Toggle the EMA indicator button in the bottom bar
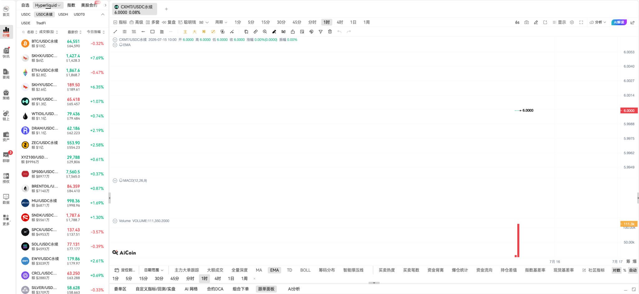This screenshot has width=639, height=294. 274,270
